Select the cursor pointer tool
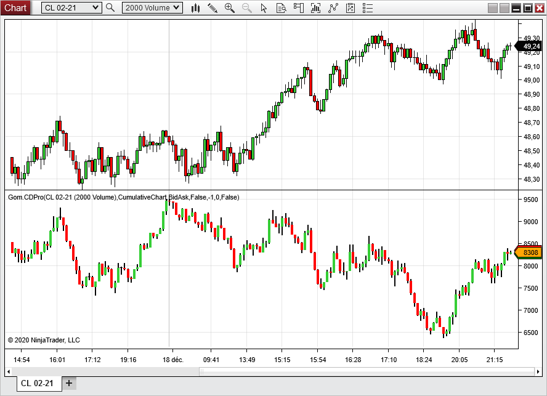The height and width of the screenshot is (396, 547). [x=264, y=8]
